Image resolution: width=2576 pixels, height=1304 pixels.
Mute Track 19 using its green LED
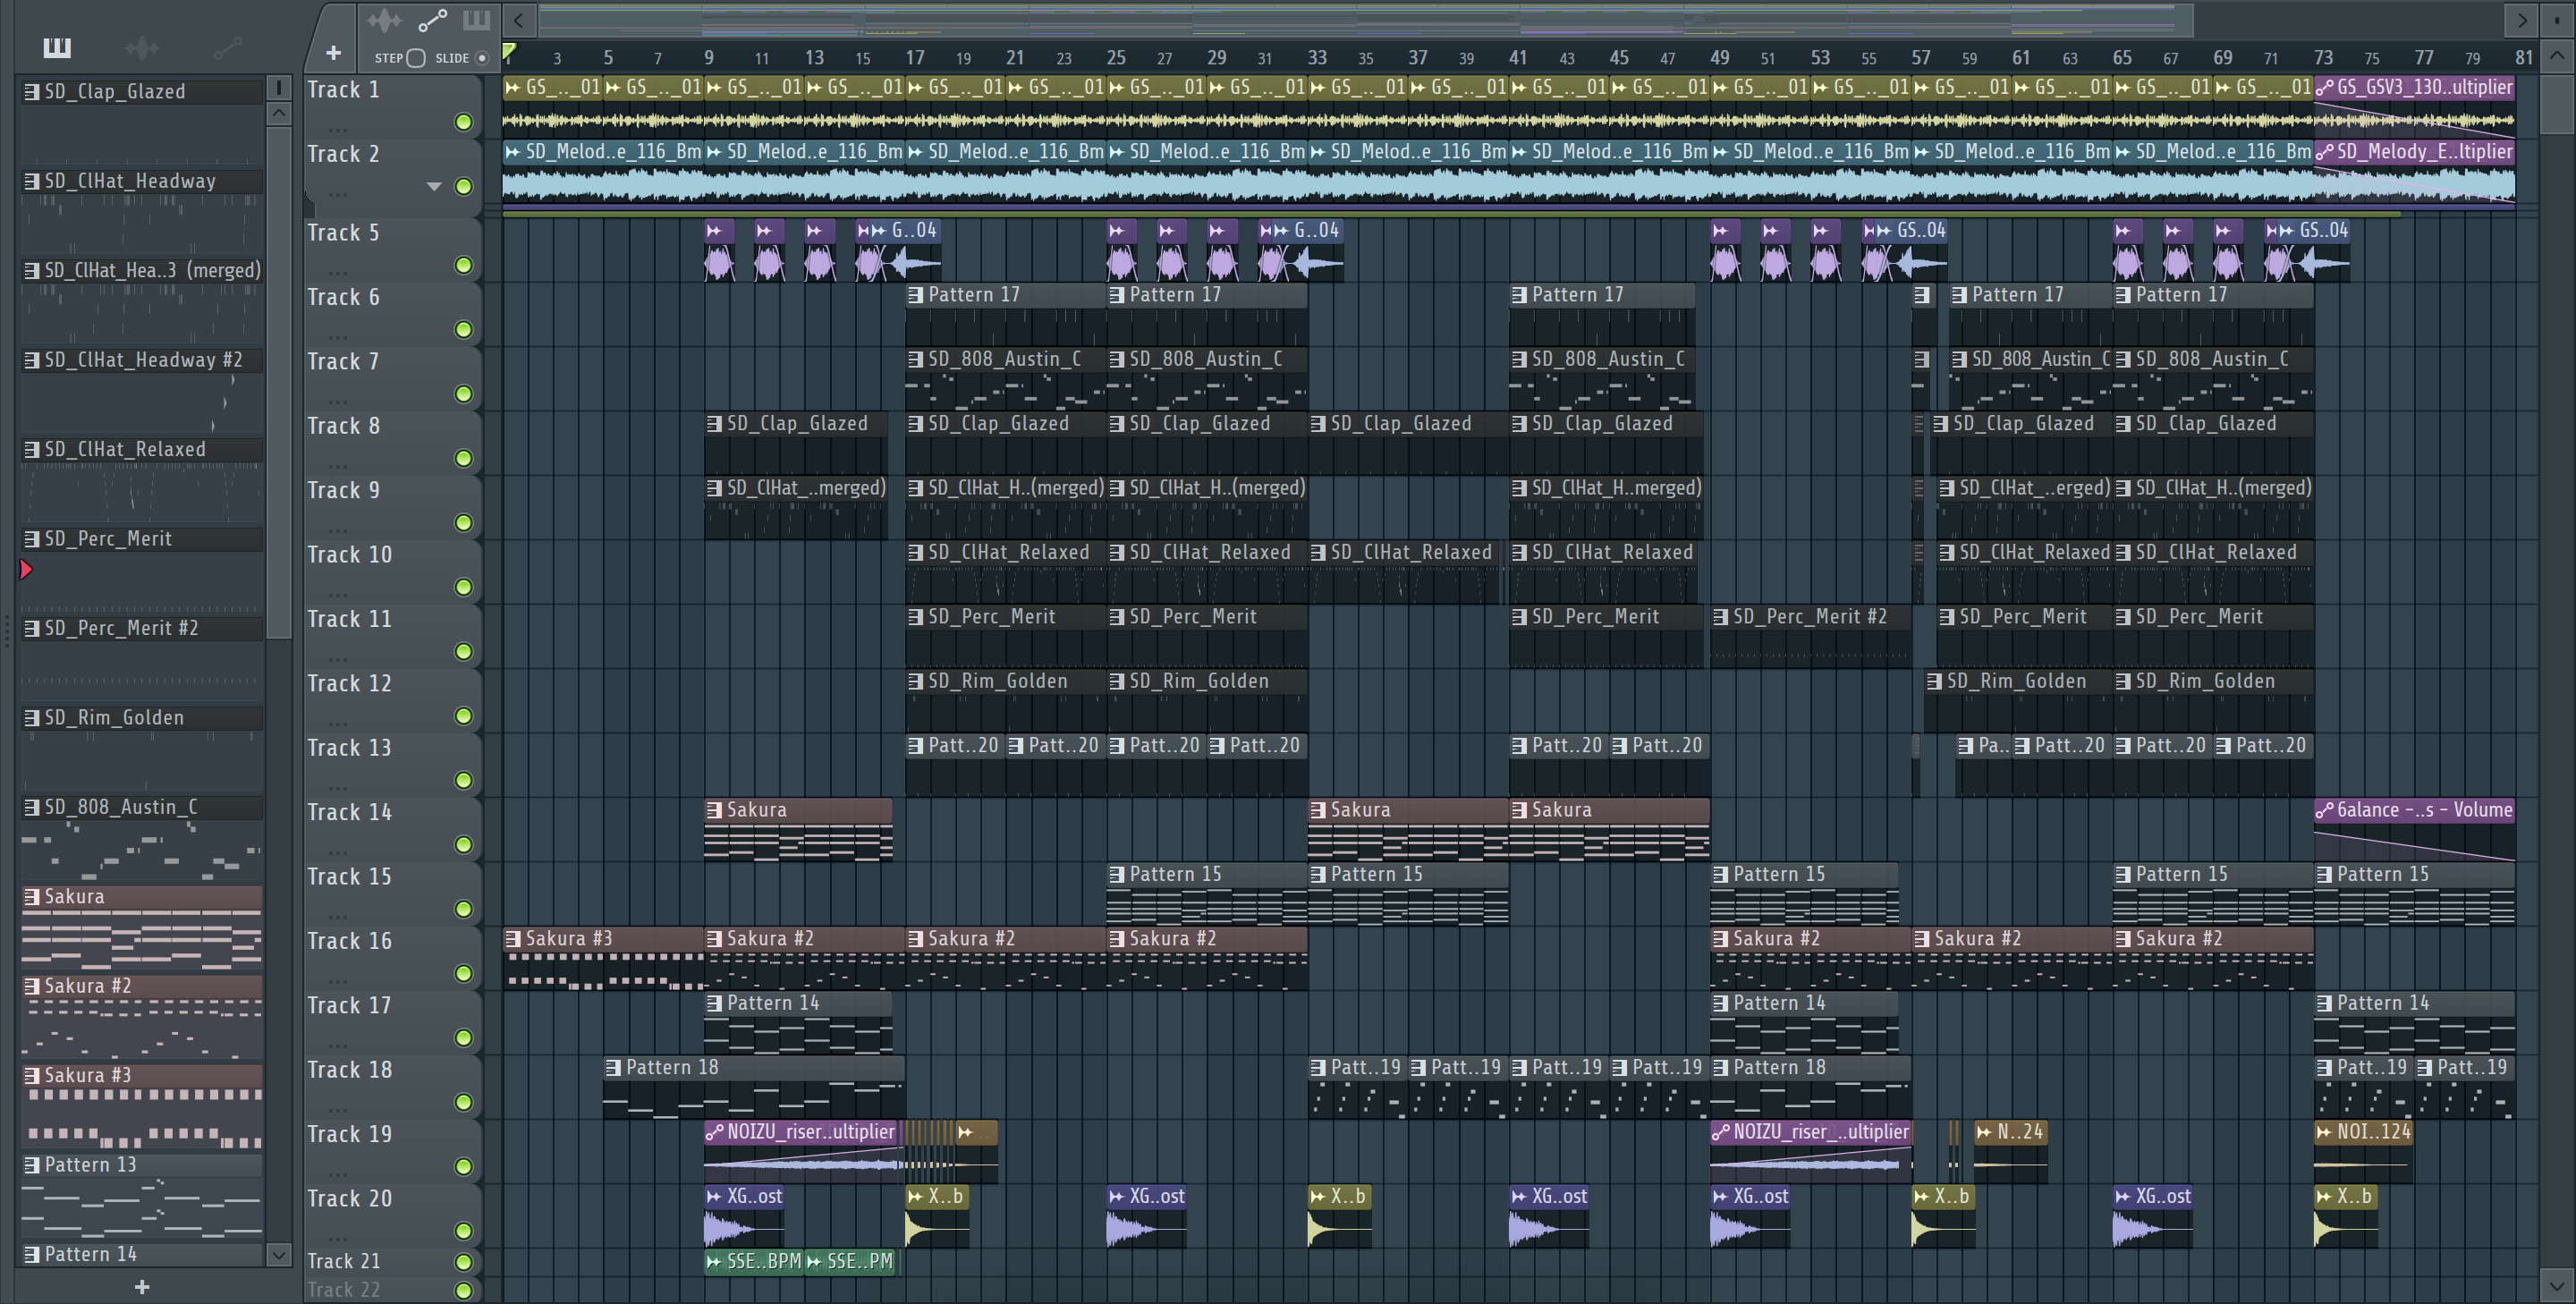pos(463,1167)
